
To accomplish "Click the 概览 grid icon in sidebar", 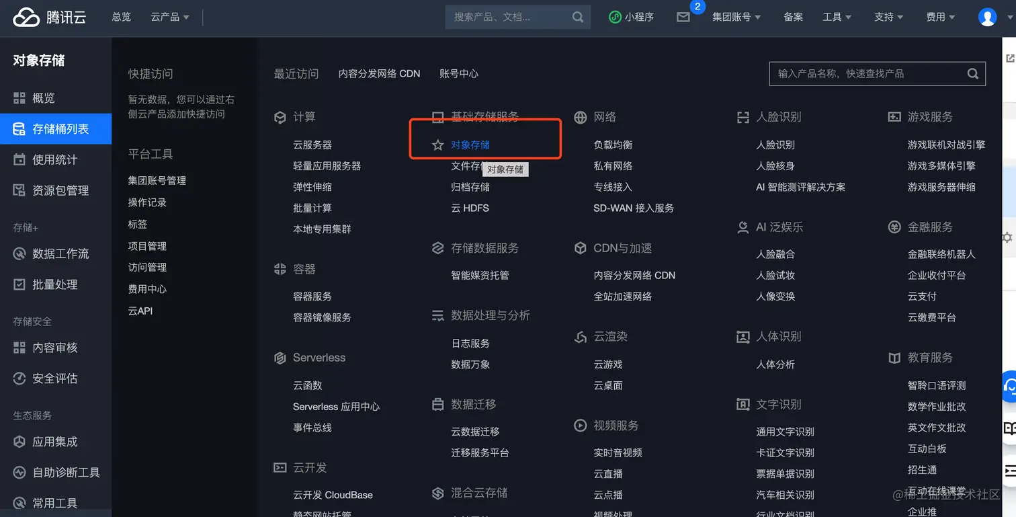I will tap(19, 98).
